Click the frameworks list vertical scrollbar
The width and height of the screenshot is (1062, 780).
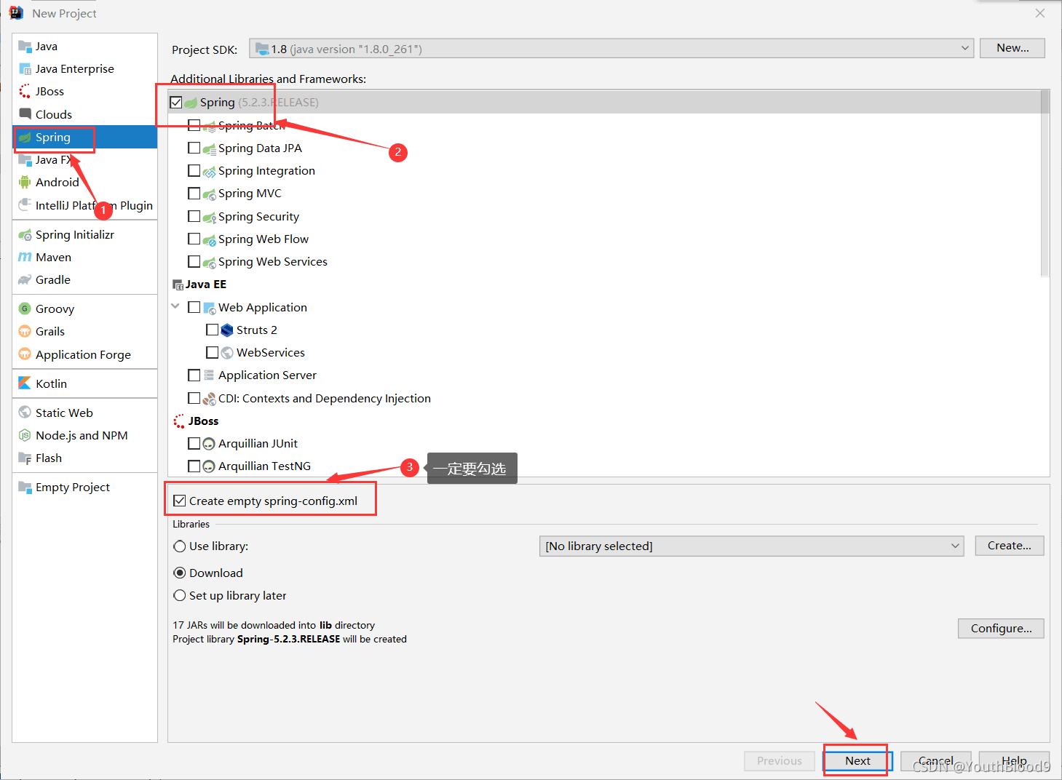pyautogui.click(x=1045, y=183)
